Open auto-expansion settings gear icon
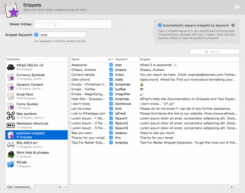Screen dimensions: 245x193 tap(233, 25)
